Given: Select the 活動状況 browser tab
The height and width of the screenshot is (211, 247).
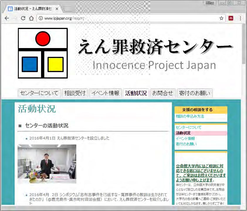Looking at the screenshot, I should coord(33,9).
